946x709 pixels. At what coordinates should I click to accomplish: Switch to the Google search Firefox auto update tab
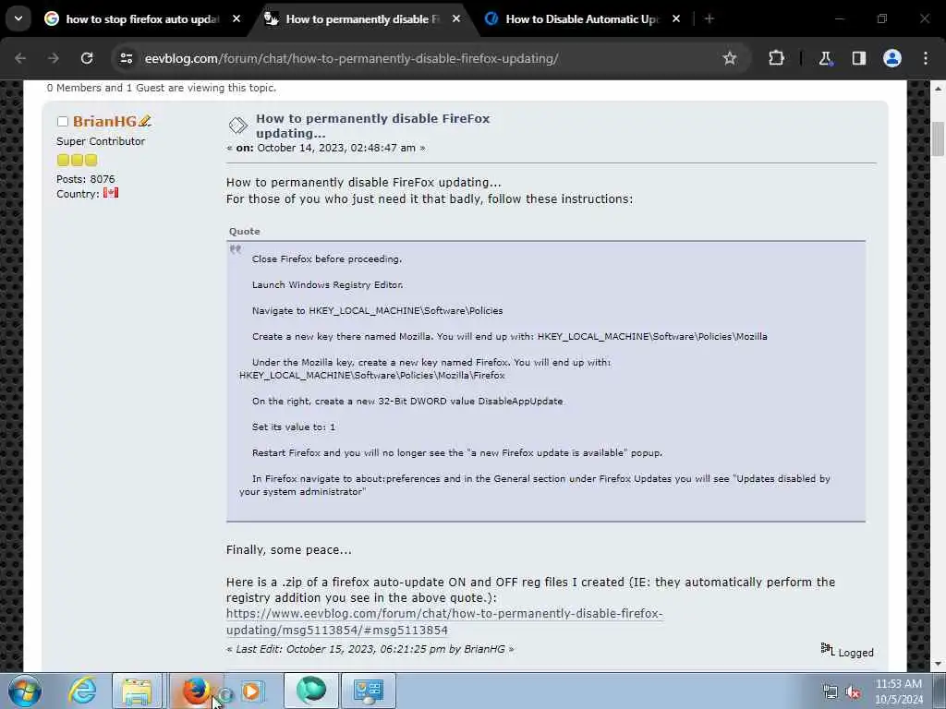[x=141, y=19]
